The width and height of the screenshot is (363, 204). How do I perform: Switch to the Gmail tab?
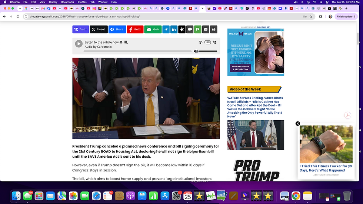point(43,8)
